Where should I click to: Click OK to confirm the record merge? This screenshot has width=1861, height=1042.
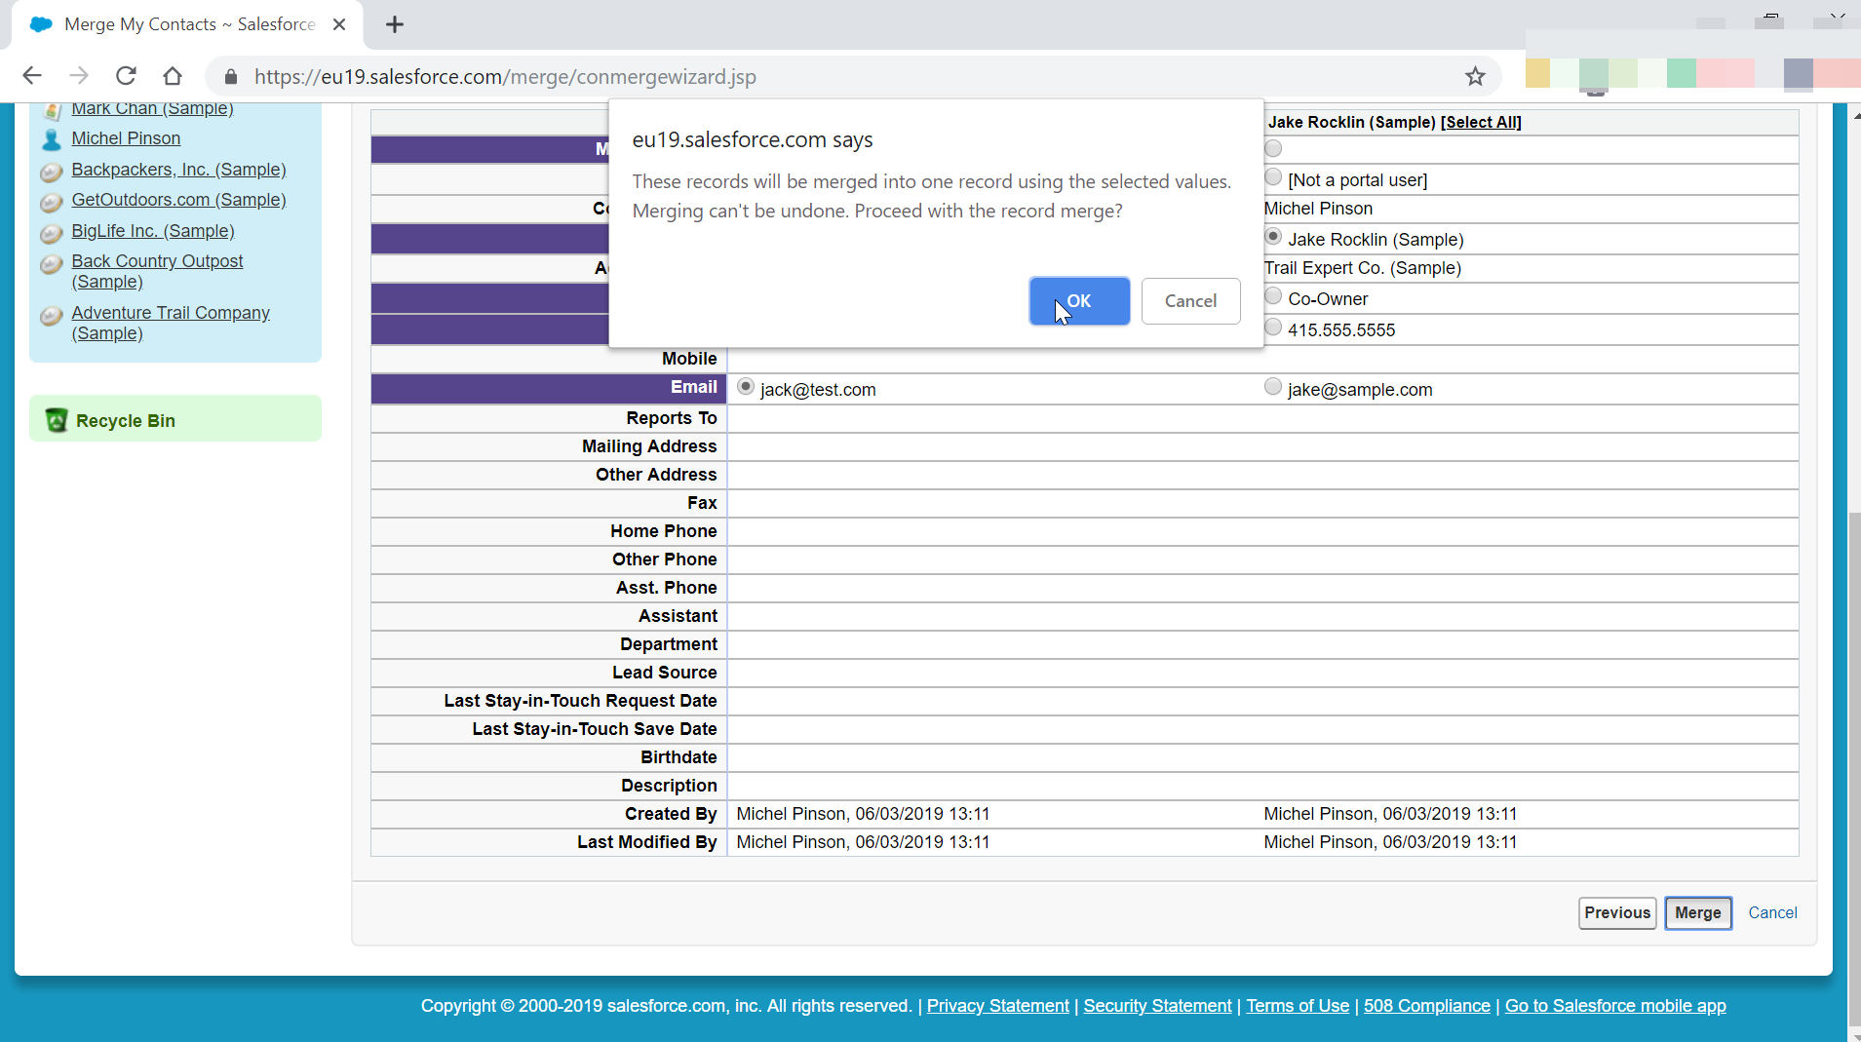[1078, 301]
